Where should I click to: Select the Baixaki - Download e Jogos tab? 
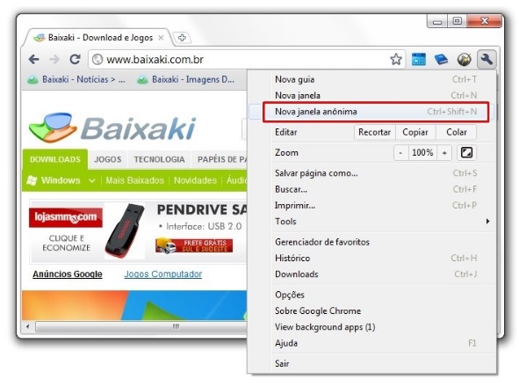coord(99,38)
